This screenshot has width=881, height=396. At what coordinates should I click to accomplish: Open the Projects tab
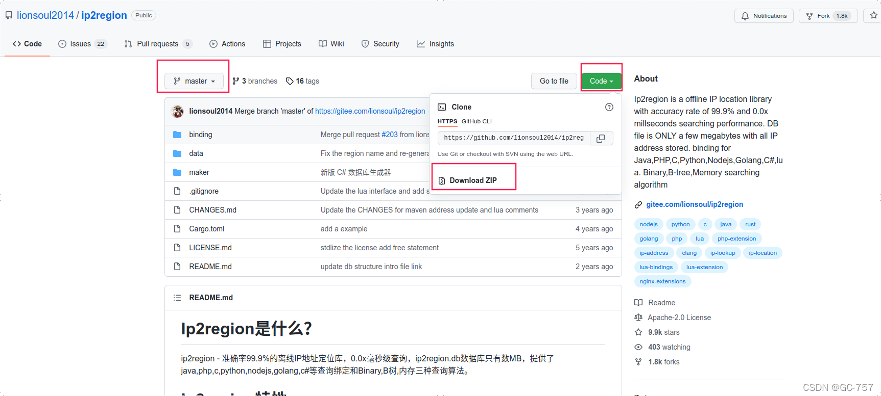(x=282, y=44)
